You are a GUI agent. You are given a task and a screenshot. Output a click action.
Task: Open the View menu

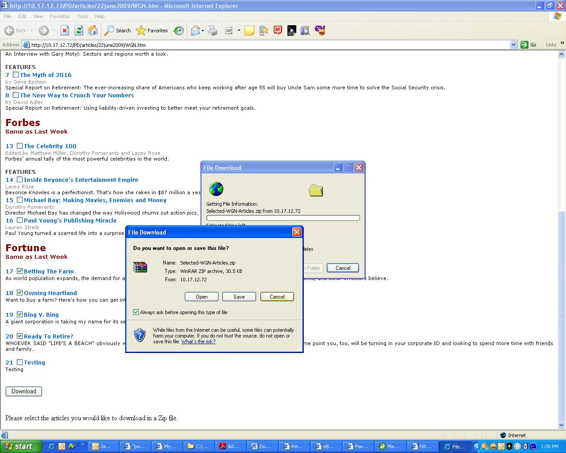38,16
